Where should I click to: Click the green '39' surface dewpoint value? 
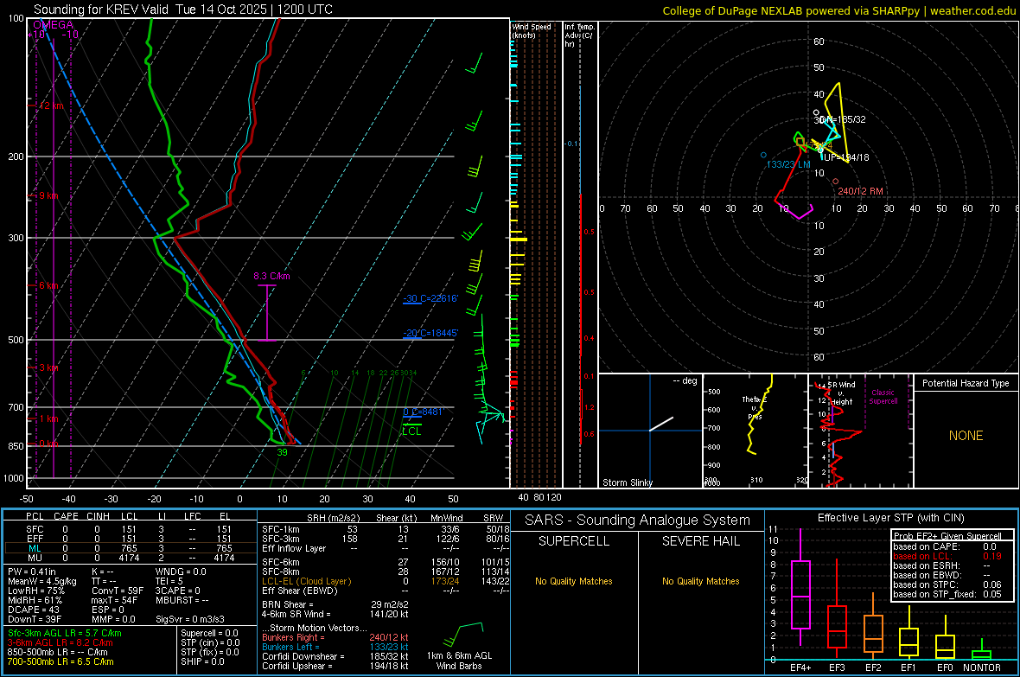point(282,452)
